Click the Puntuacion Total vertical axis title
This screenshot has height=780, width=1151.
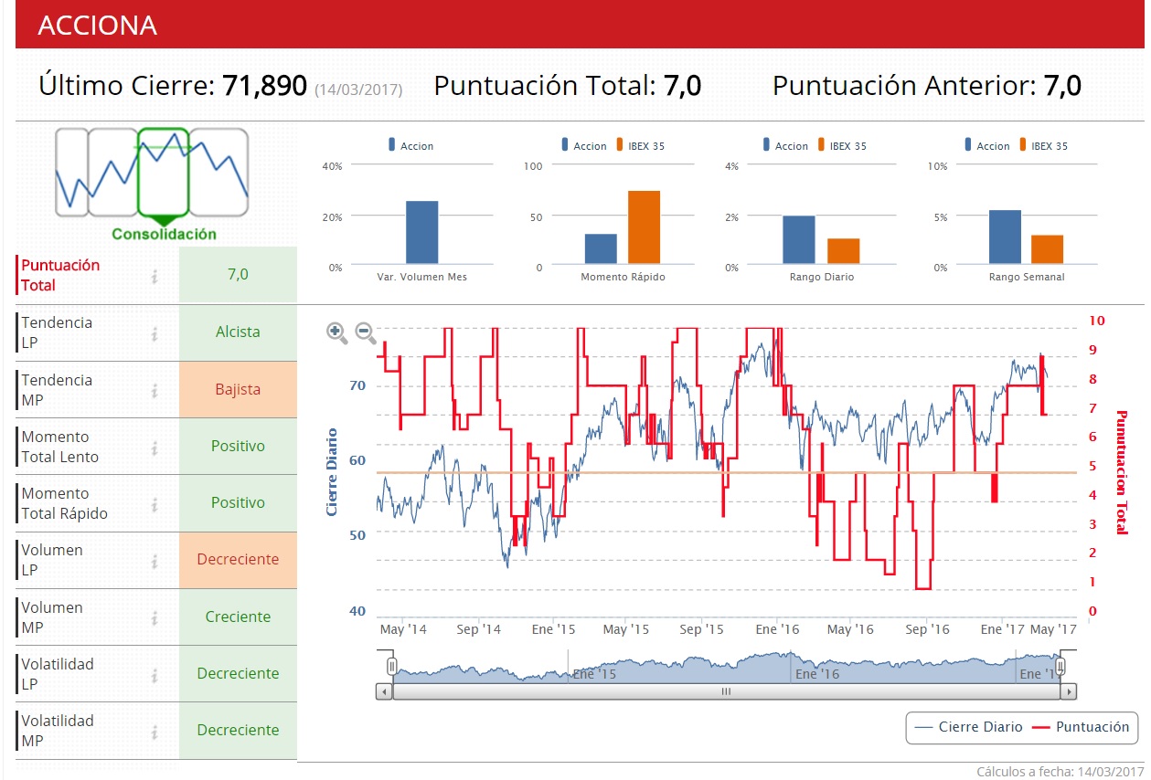click(x=1121, y=472)
